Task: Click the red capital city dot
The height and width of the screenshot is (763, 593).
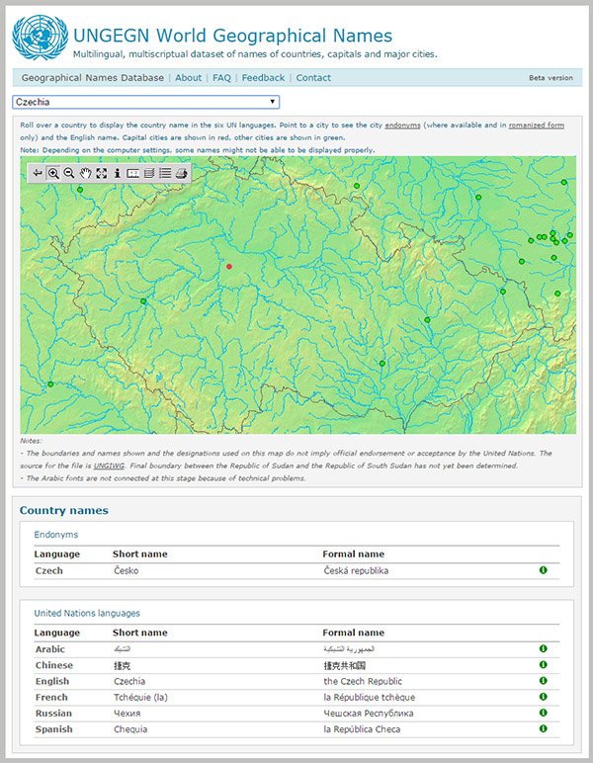Action: (x=229, y=266)
